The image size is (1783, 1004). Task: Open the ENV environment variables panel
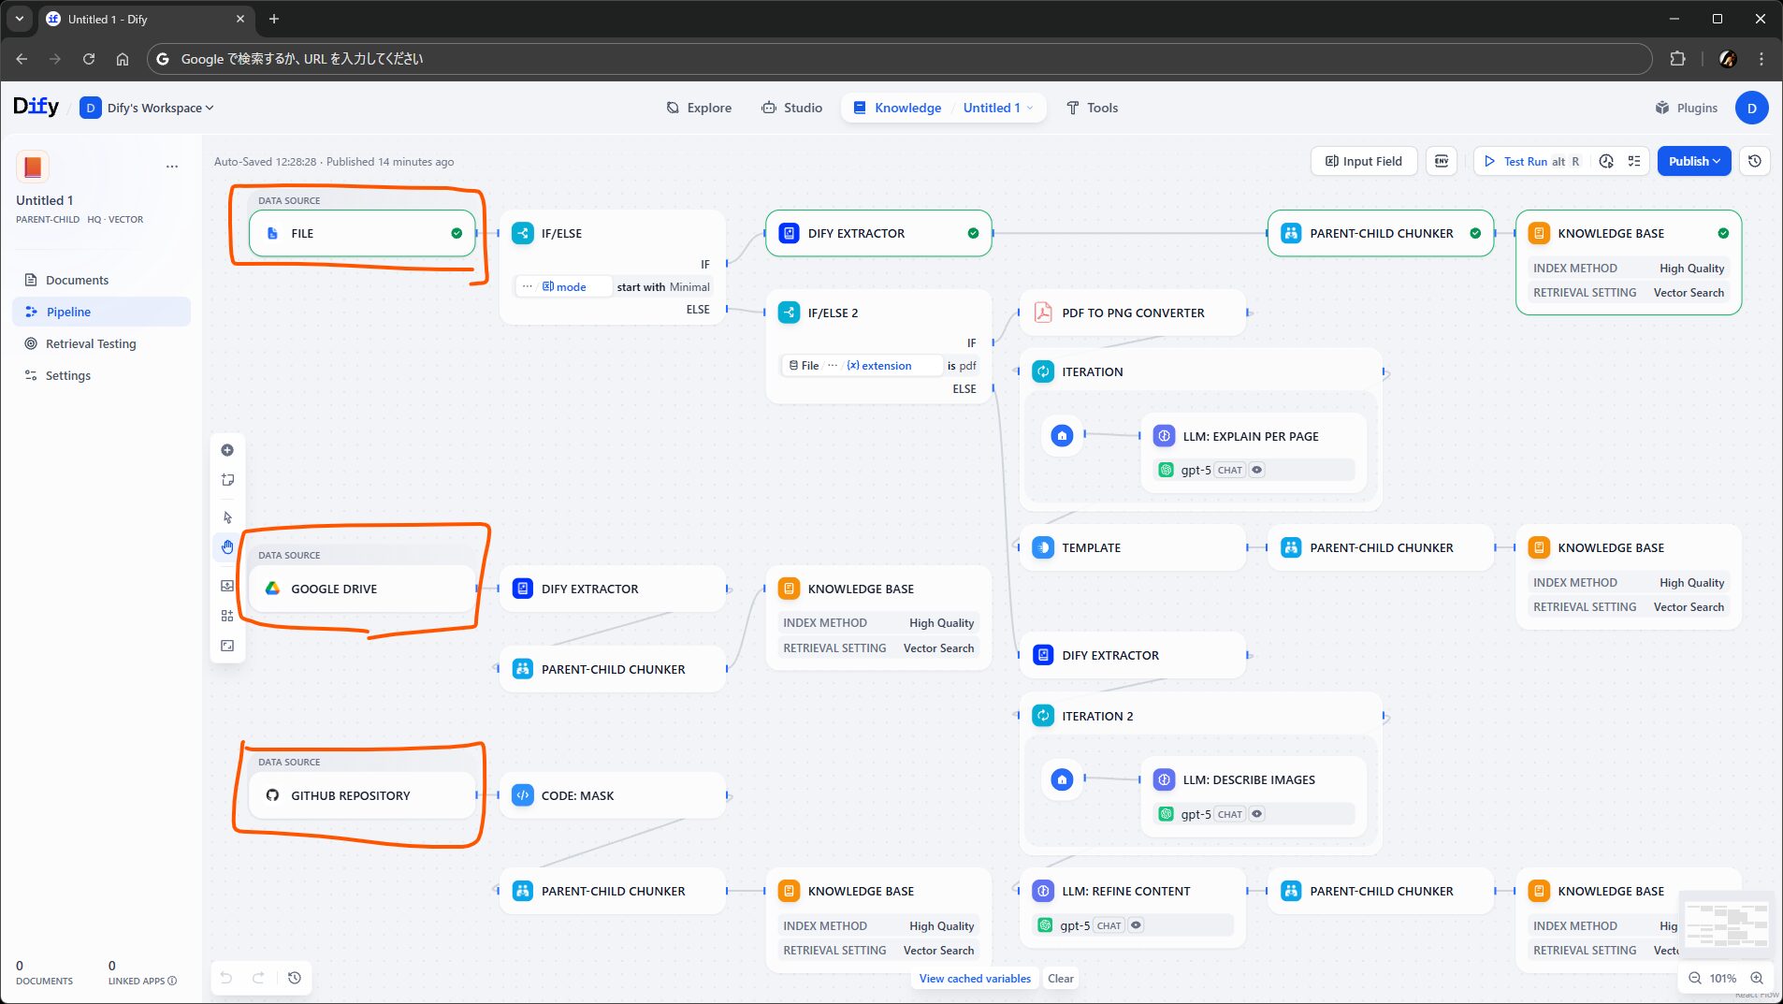click(1442, 161)
